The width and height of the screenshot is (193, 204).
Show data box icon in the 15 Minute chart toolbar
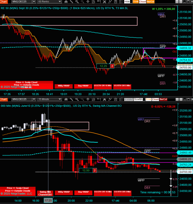94,100
